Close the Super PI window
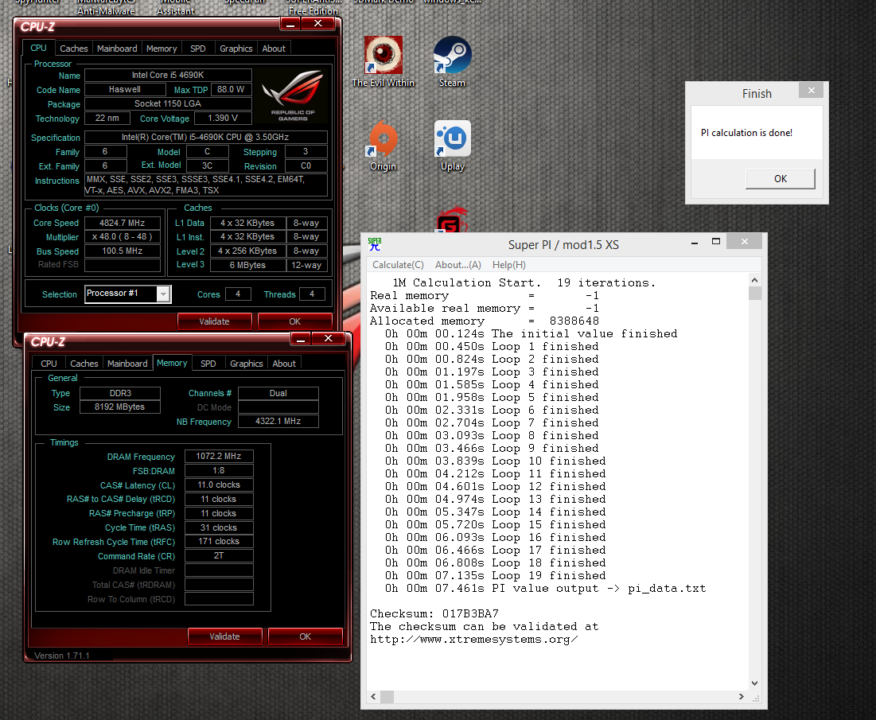Viewport: 876px width, 720px height. point(744,241)
